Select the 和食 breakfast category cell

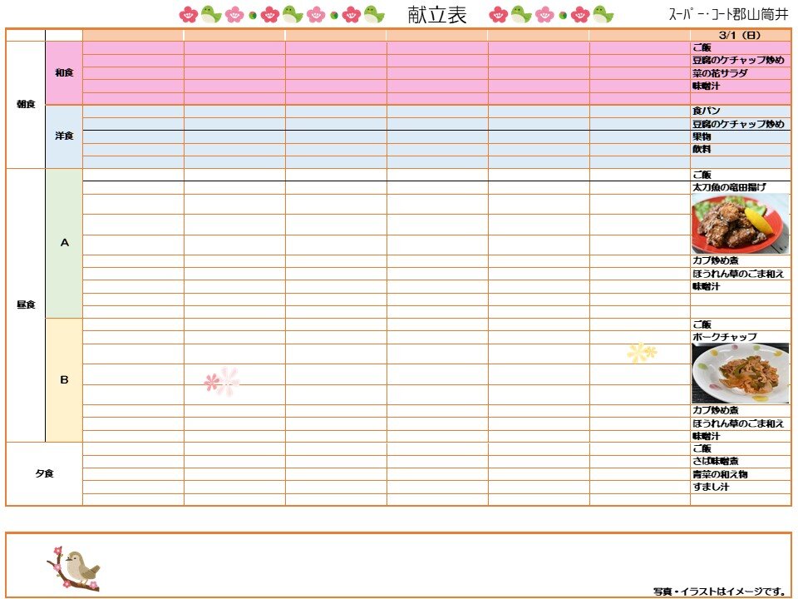pyautogui.click(x=64, y=73)
